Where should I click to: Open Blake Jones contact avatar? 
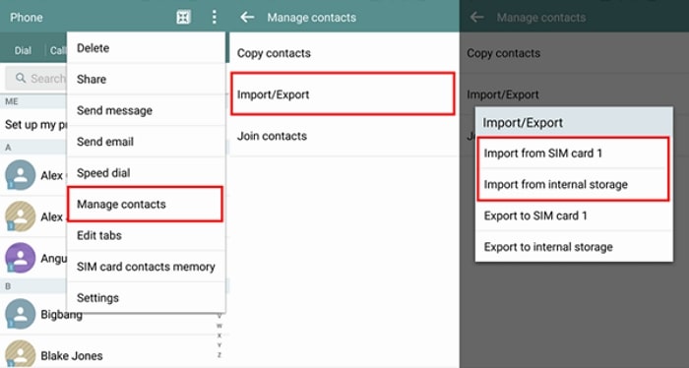21,354
